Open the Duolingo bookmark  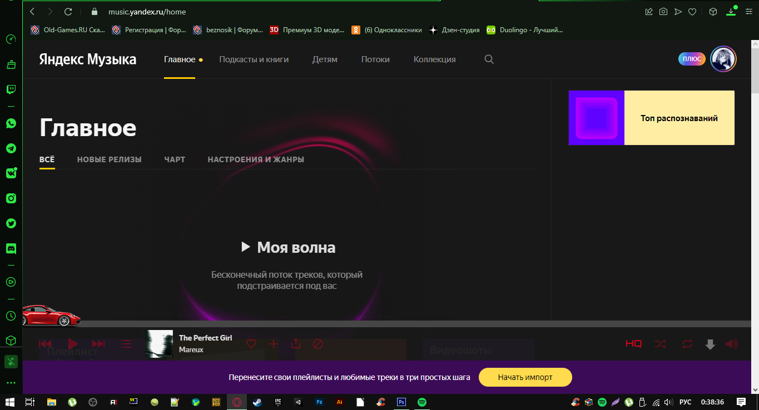coord(525,30)
